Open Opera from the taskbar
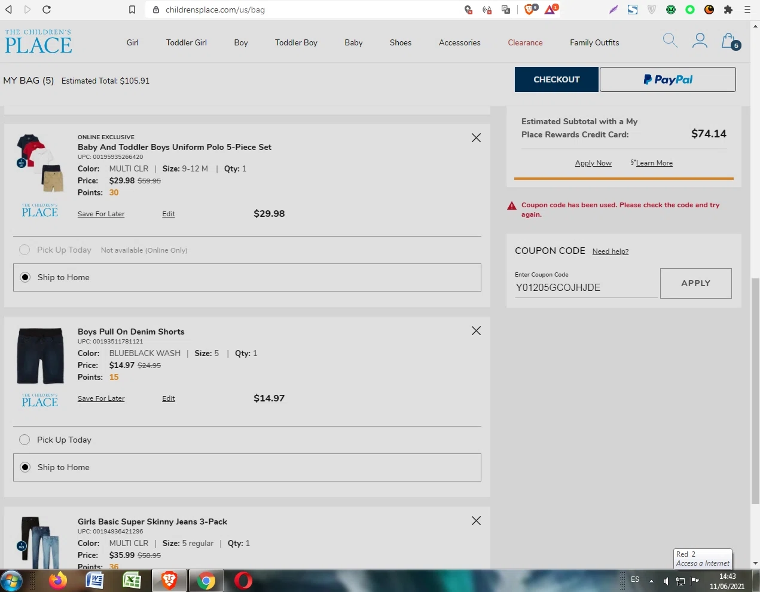 point(243,580)
